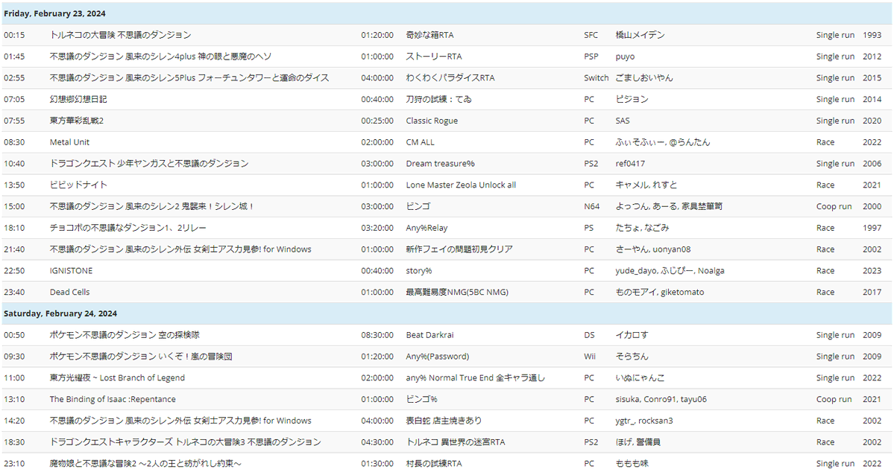Screen dimensions: 894x472
Task: Click the game title 'Metal Unit'
Action: pos(69,142)
